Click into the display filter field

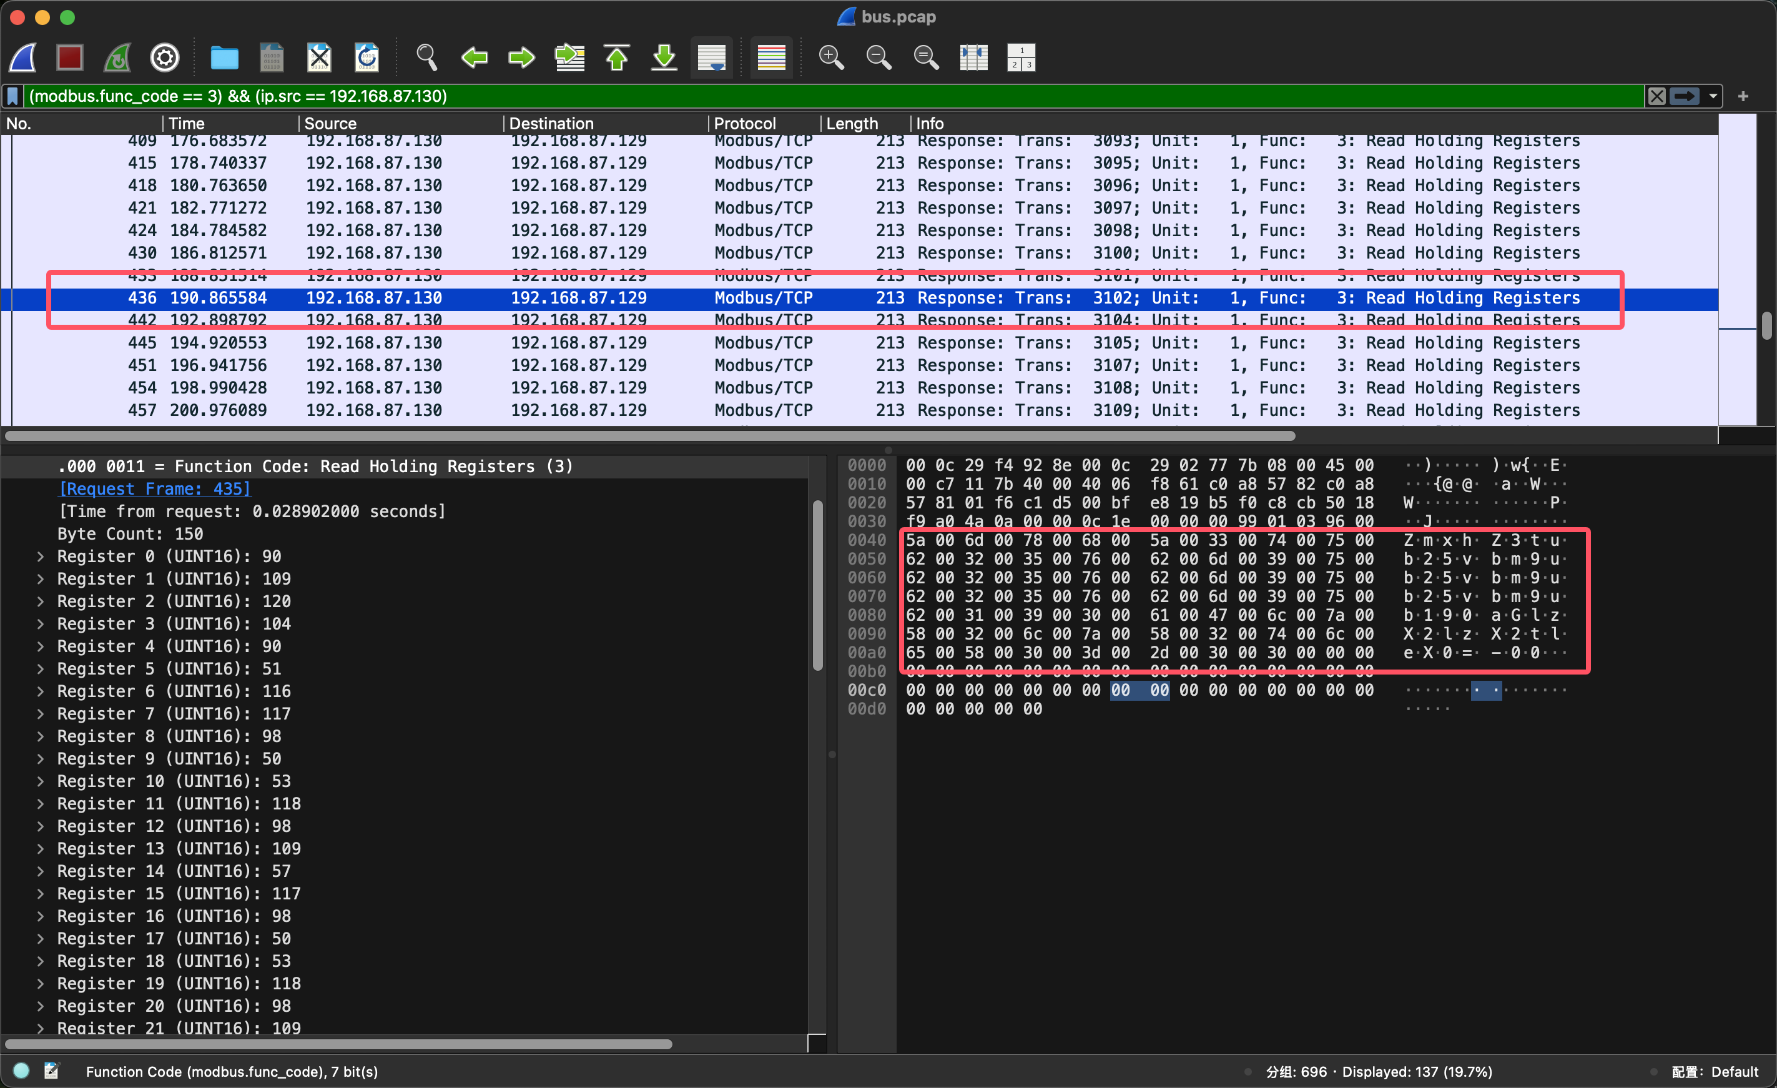833,96
